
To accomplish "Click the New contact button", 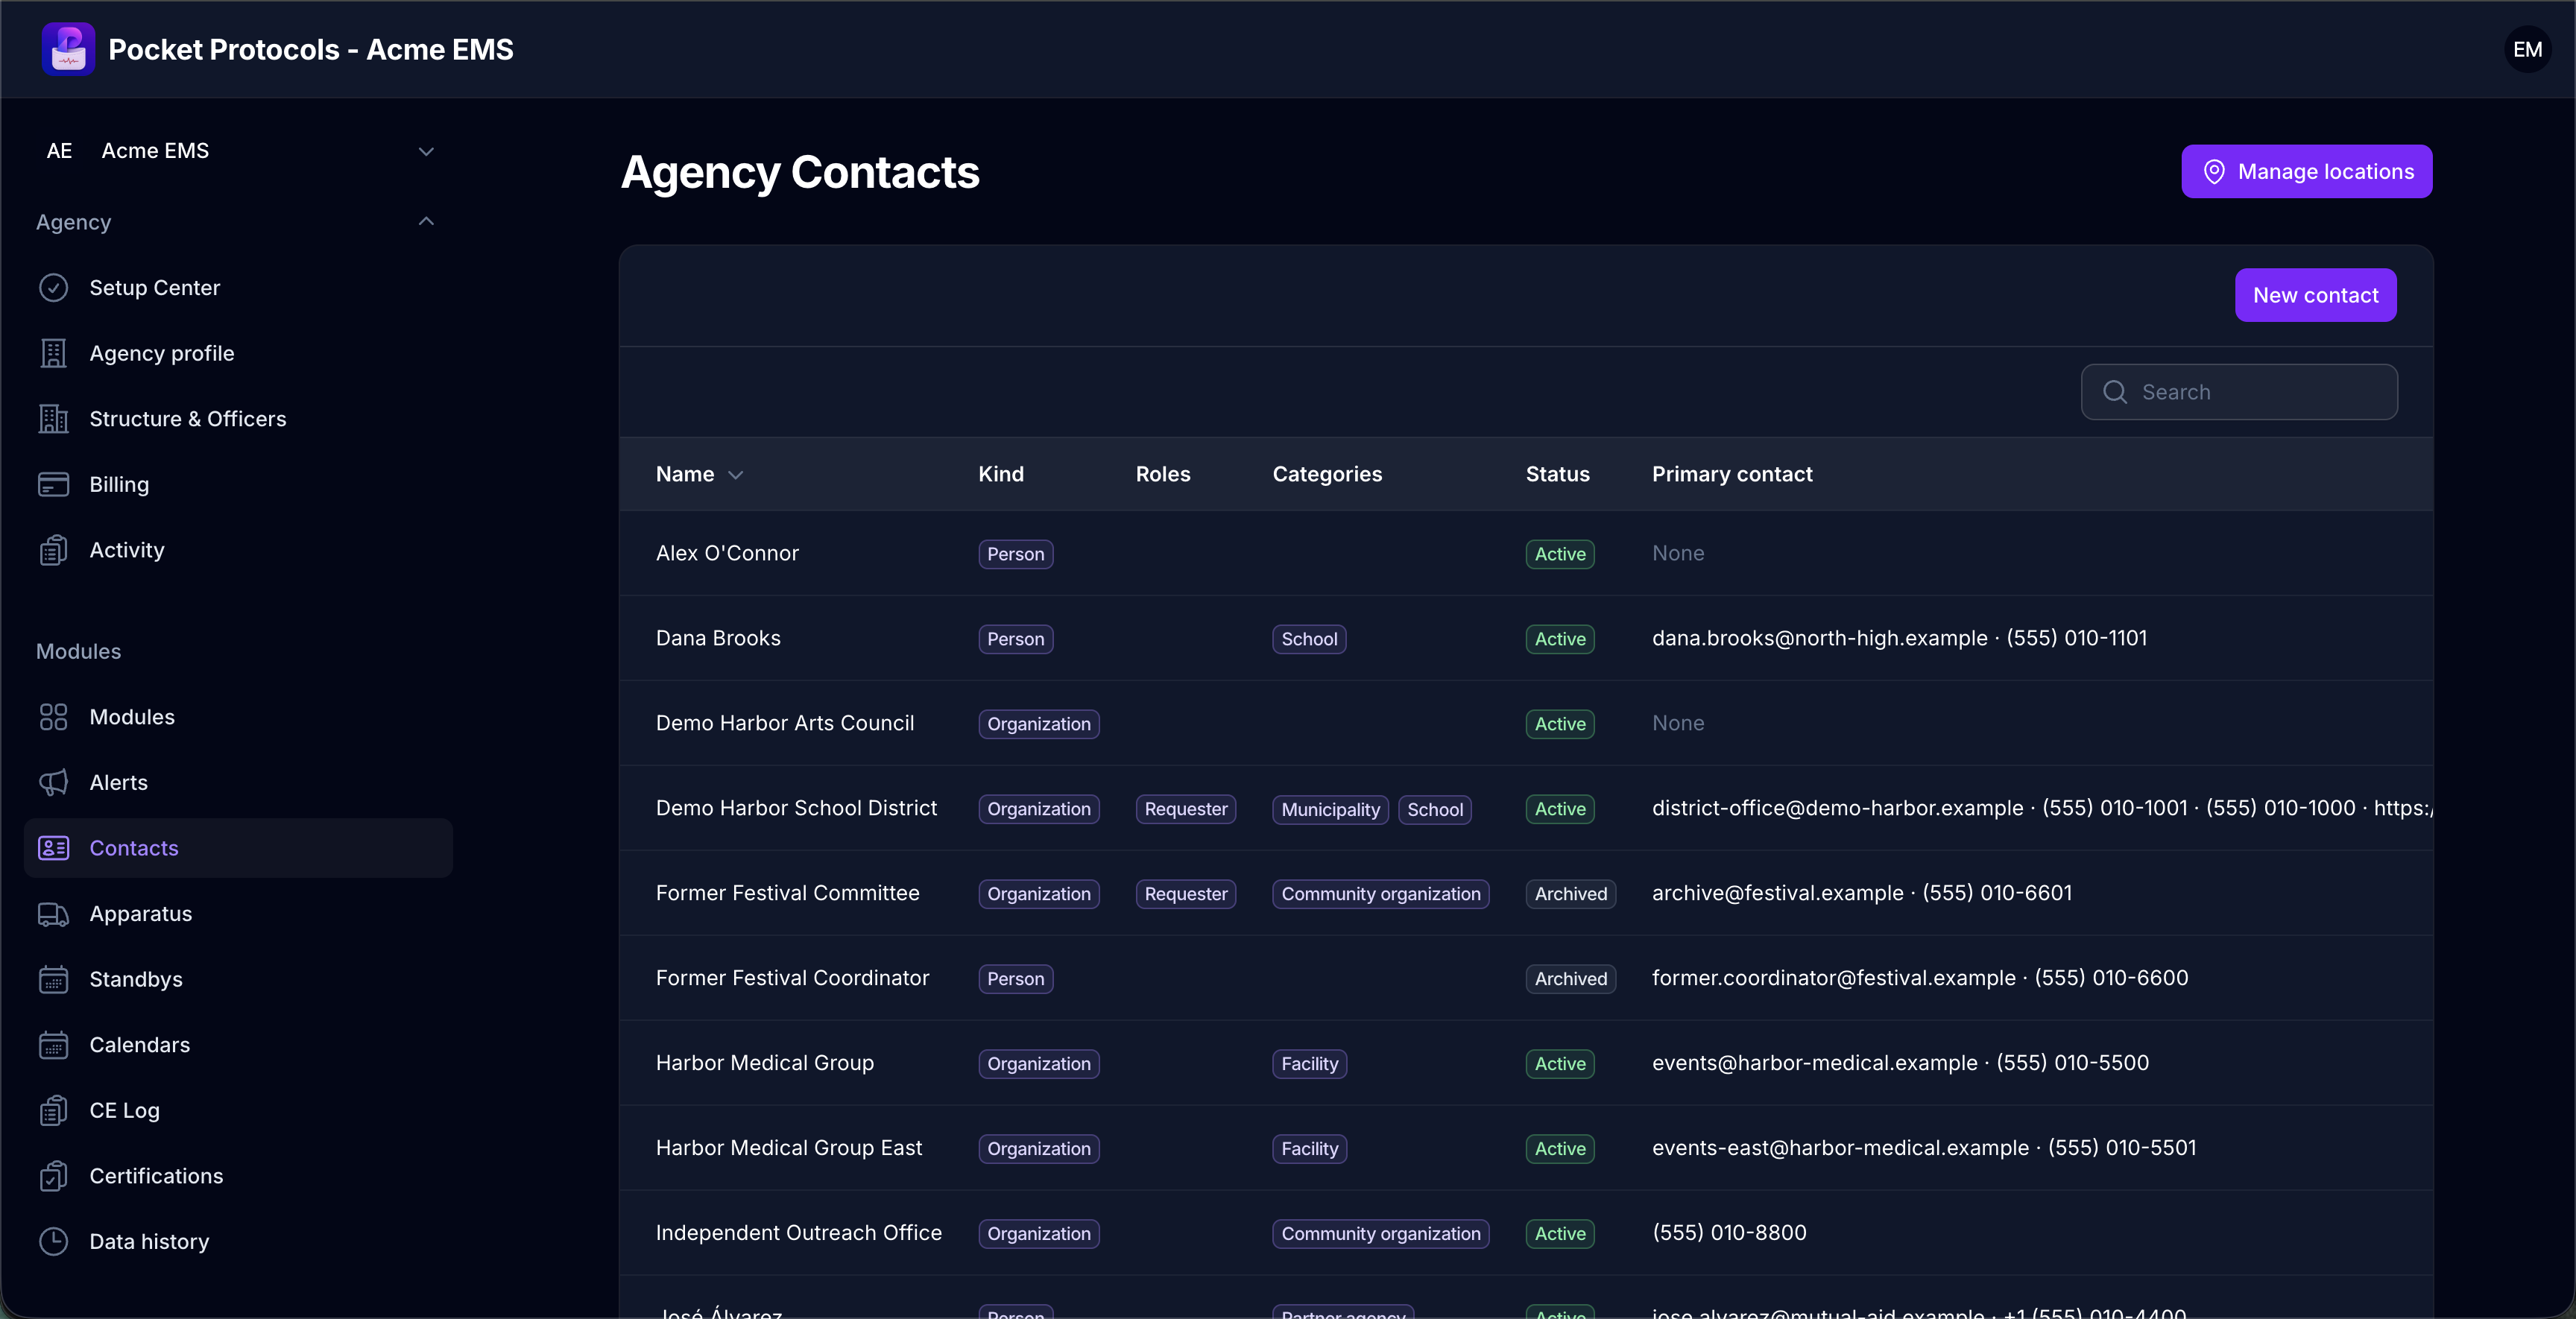I will tap(2315, 295).
